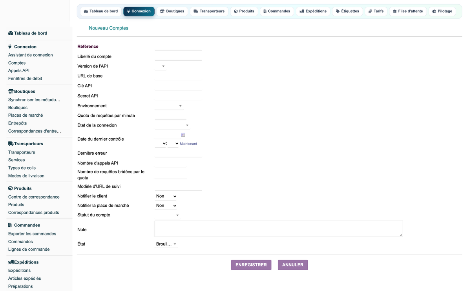Select the Connexion top tab
Viewport: 471px width, 291px height.
139,11
